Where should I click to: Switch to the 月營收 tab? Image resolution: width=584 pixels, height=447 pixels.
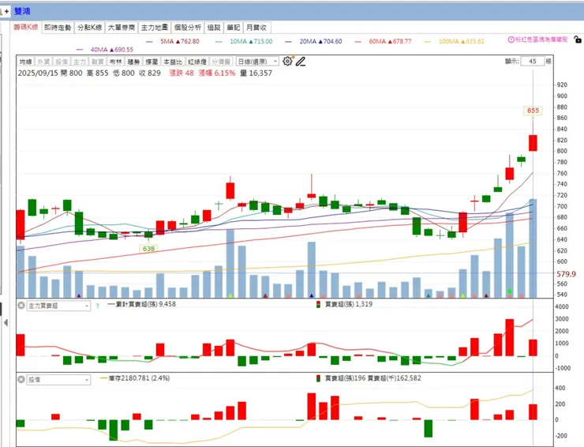click(x=256, y=27)
